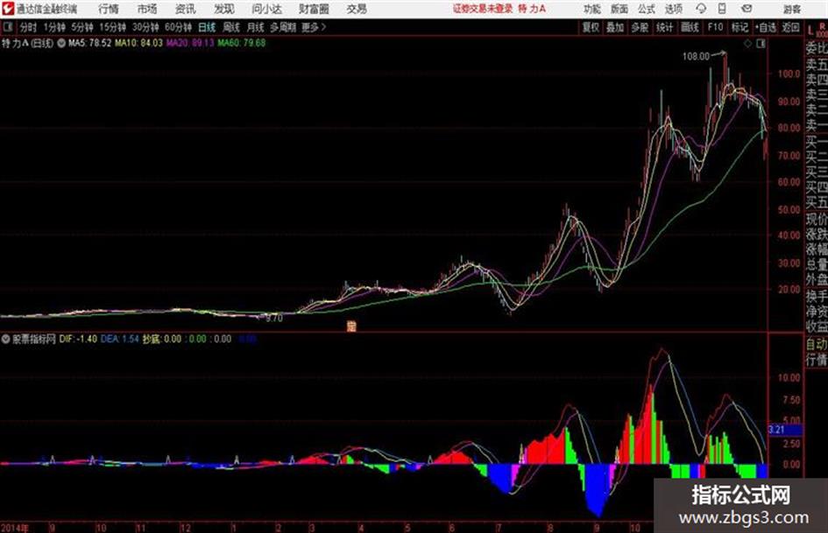Click the 特力A stock name in title bar
Screen dimensions: 828x533
coord(532,9)
